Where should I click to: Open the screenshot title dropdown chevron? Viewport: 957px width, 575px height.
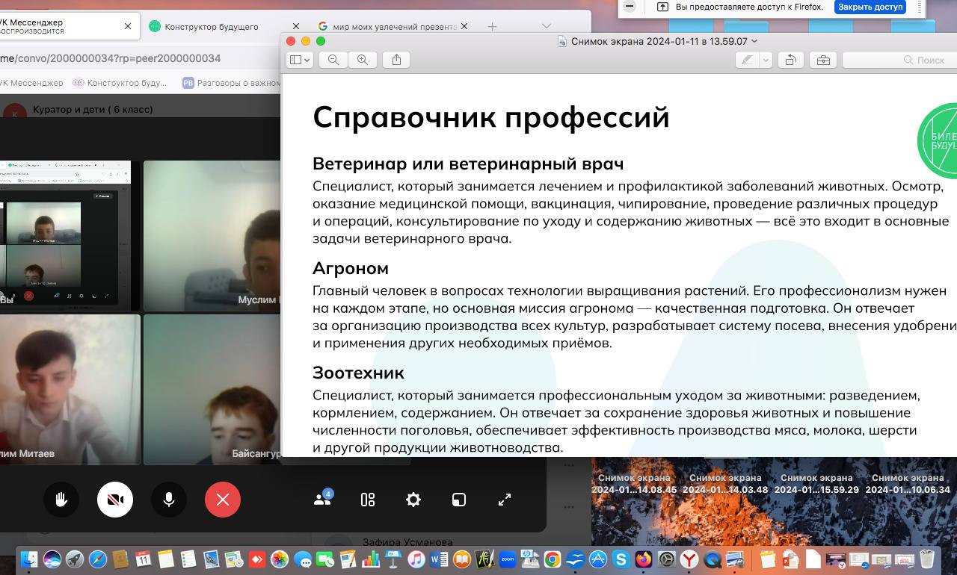point(754,41)
